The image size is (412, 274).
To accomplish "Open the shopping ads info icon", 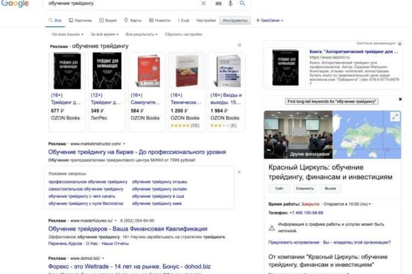I will [239, 45].
